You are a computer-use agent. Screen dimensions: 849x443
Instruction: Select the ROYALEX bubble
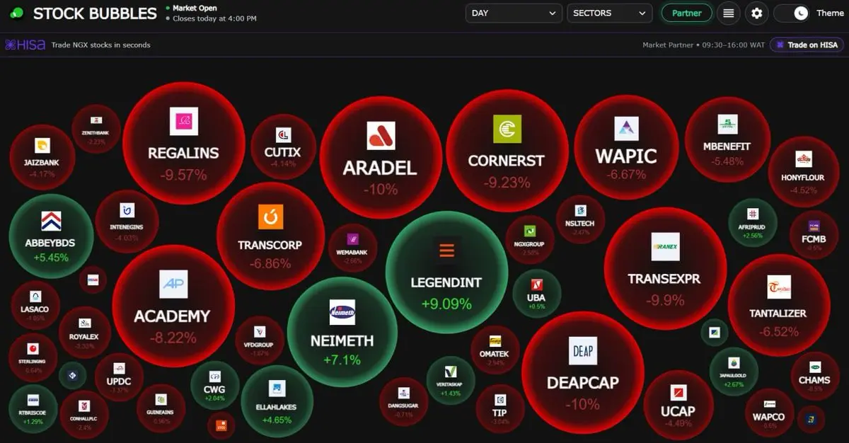[x=85, y=333]
